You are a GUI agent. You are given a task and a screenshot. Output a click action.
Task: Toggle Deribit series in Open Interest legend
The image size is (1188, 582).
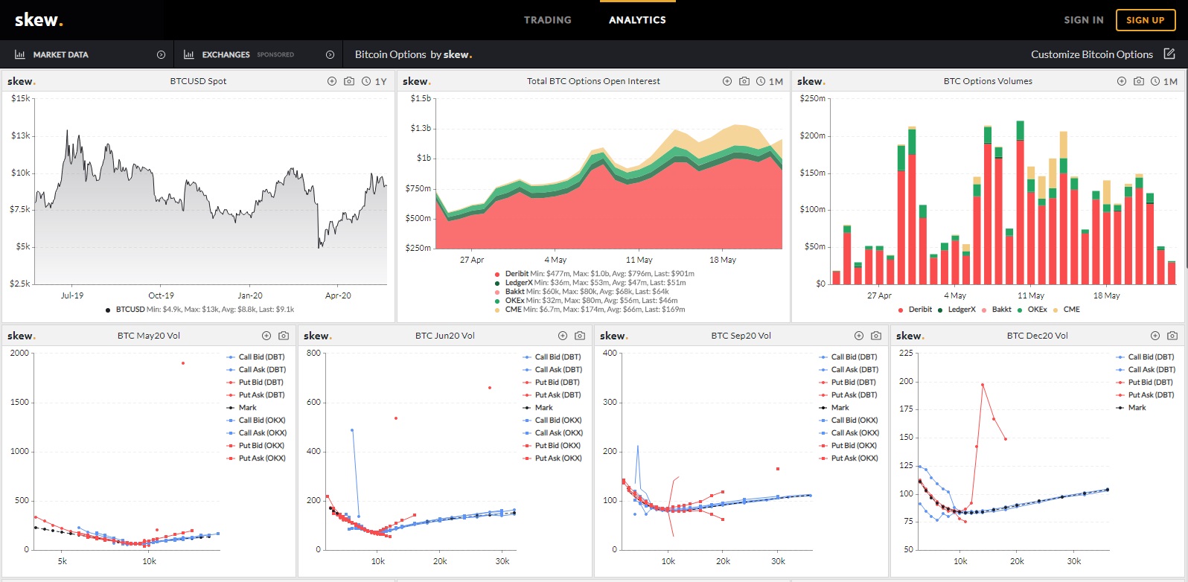pyautogui.click(x=594, y=274)
